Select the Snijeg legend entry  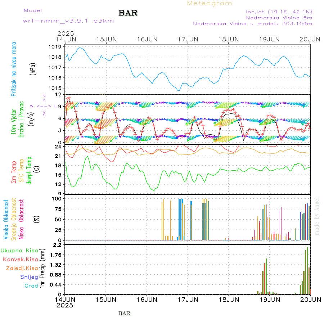click(x=28, y=277)
